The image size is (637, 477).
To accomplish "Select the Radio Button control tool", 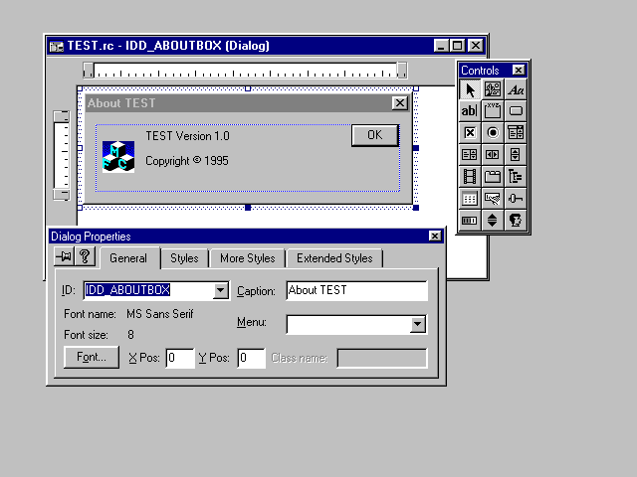I will click(493, 133).
